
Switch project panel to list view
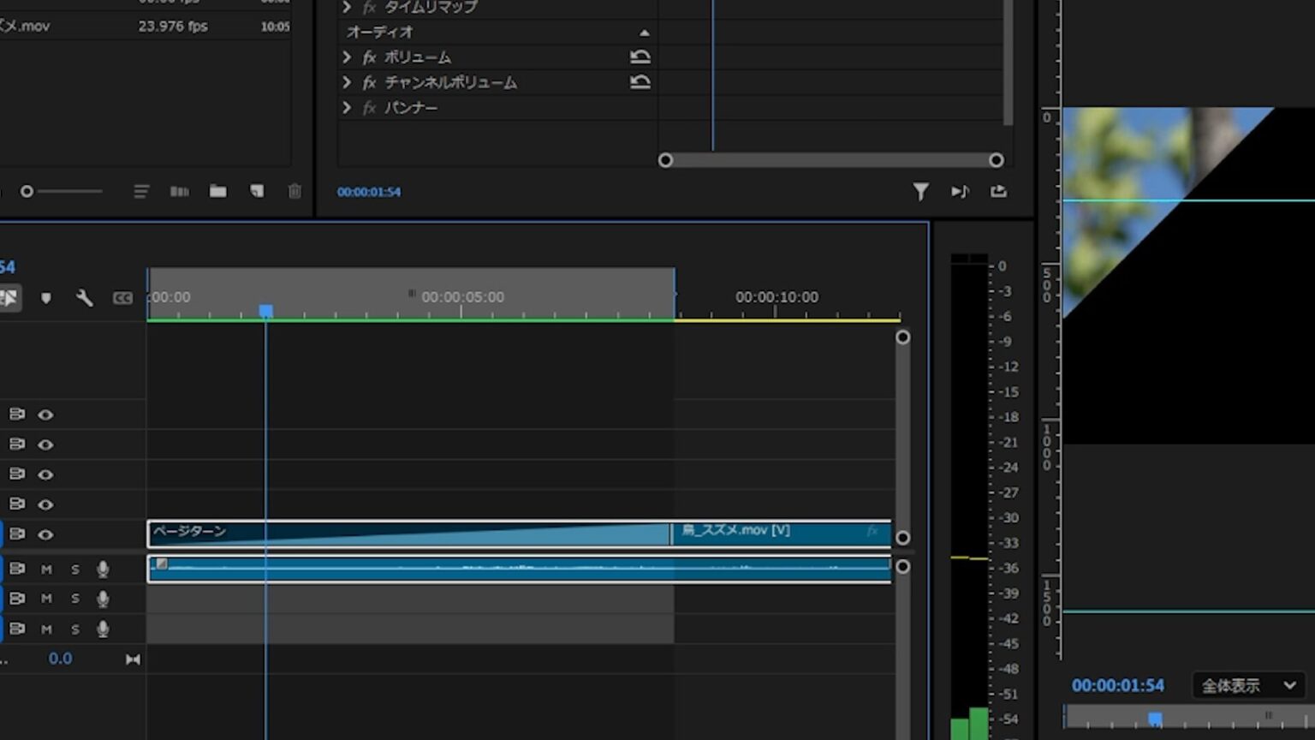141,191
